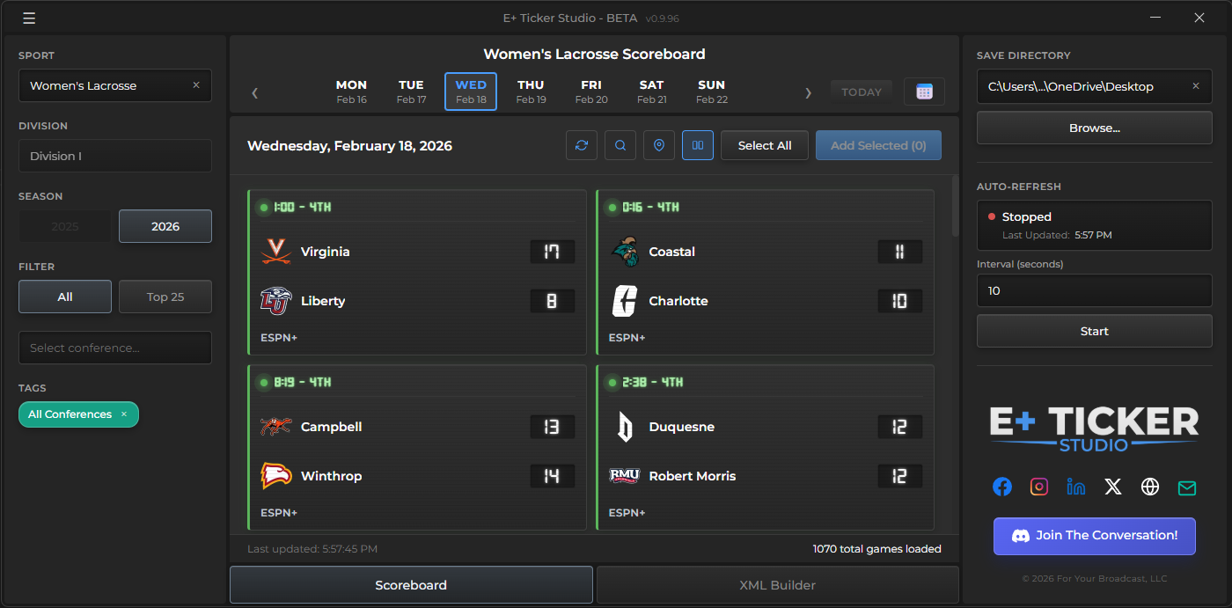Go to next week arrow
The image size is (1232, 608).
(x=808, y=92)
